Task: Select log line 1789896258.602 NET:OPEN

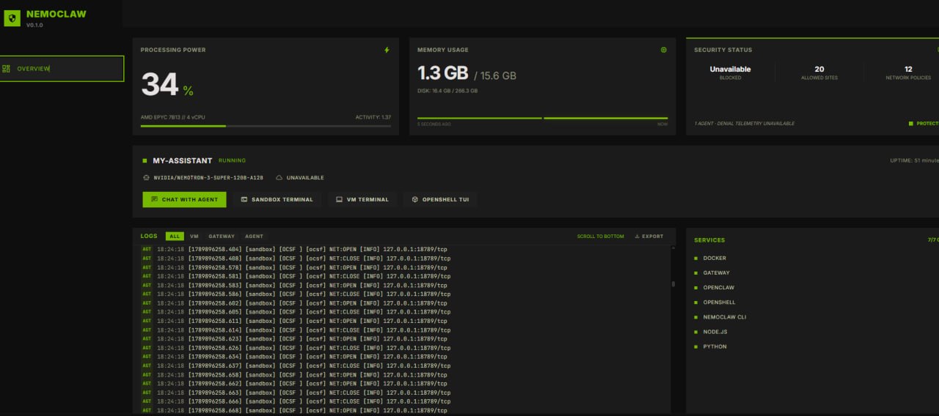Action: point(295,303)
